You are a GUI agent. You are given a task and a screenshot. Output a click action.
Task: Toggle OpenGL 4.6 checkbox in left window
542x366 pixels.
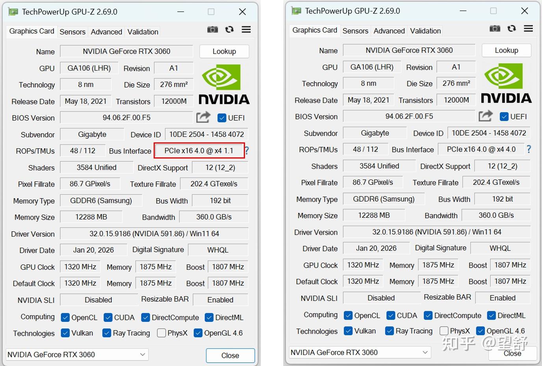pyautogui.click(x=198, y=333)
